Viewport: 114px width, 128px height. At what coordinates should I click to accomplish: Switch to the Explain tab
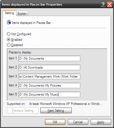[22, 14]
